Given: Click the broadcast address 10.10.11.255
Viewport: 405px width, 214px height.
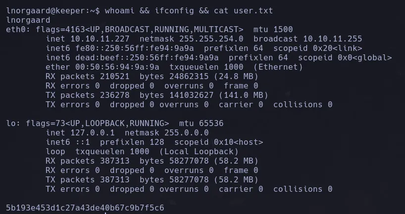Looking at the screenshot, I should coord(332,39).
